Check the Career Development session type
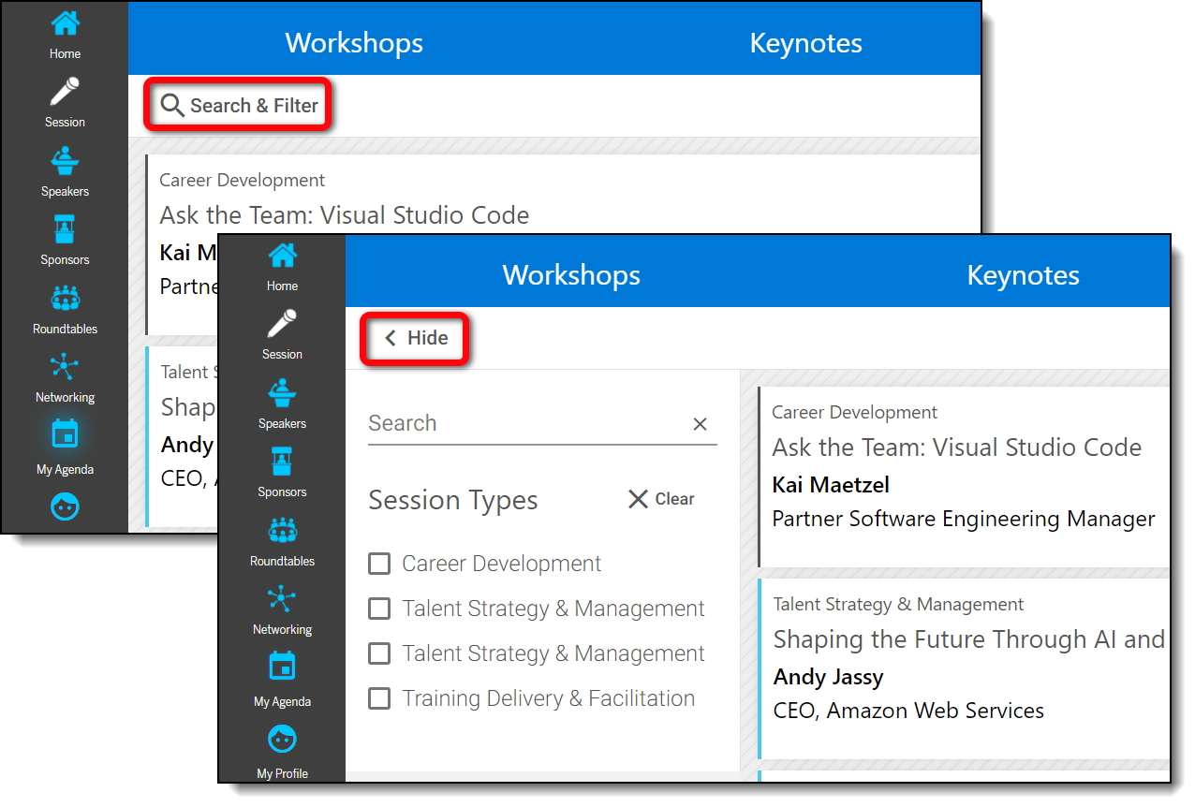 point(379,564)
